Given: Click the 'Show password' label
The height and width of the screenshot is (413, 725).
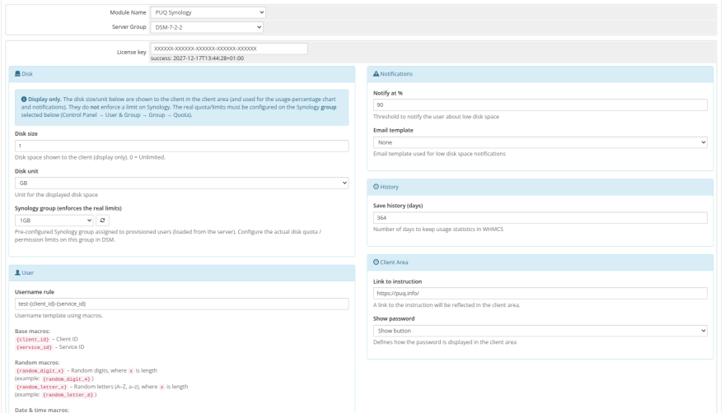Looking at the screenshot, I should [394, 318].
